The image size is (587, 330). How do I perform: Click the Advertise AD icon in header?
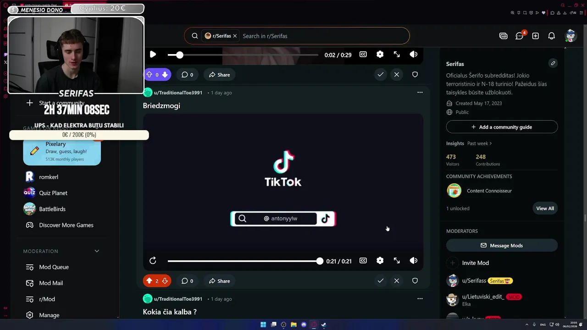pos(504,36)
